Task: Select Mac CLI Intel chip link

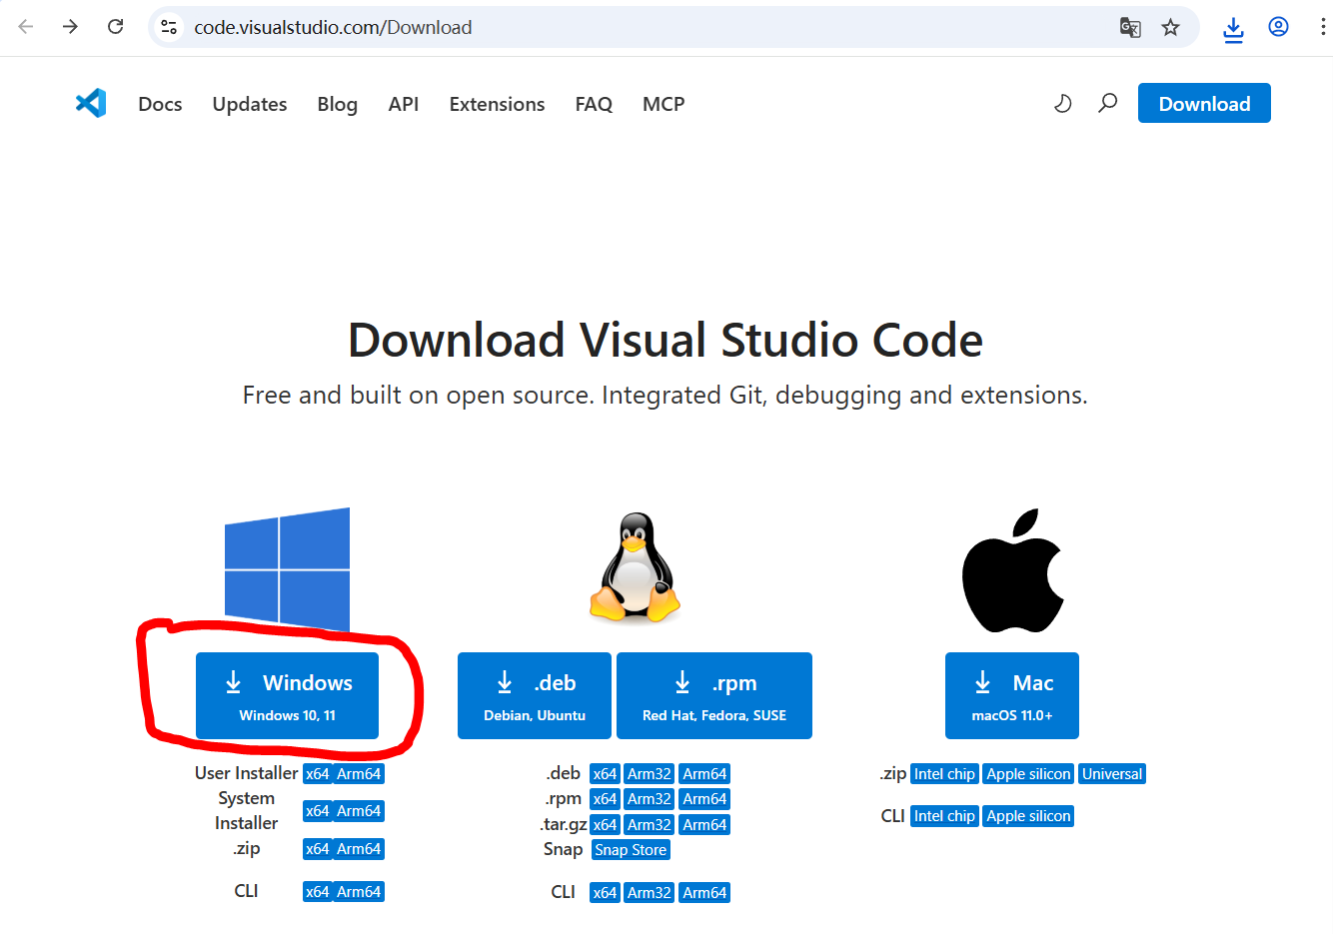Action: (x=944, y=816)
